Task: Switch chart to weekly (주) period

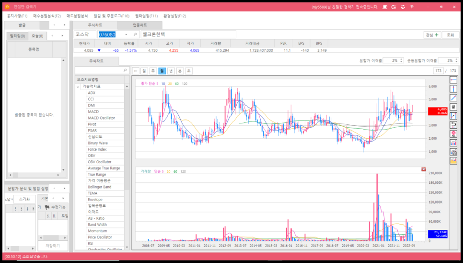Action: pos(153,71)
